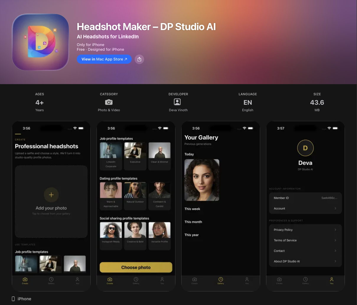This screenshot has width=357, height=305.
Task: Open Terms of Service via its chevron
Action: coord(335,240)
